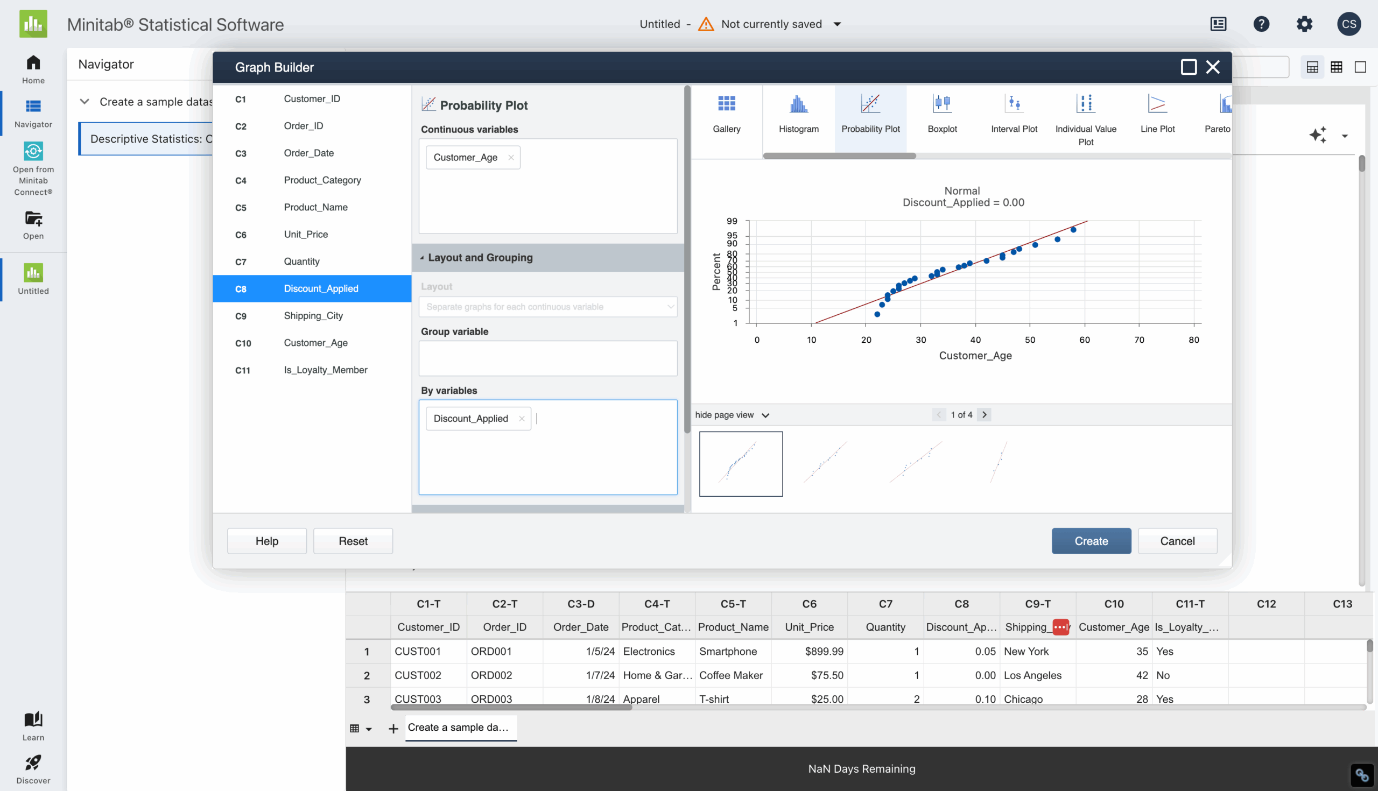
Task: Click the Navigator sidebar icon
Action: click(33, 112)
